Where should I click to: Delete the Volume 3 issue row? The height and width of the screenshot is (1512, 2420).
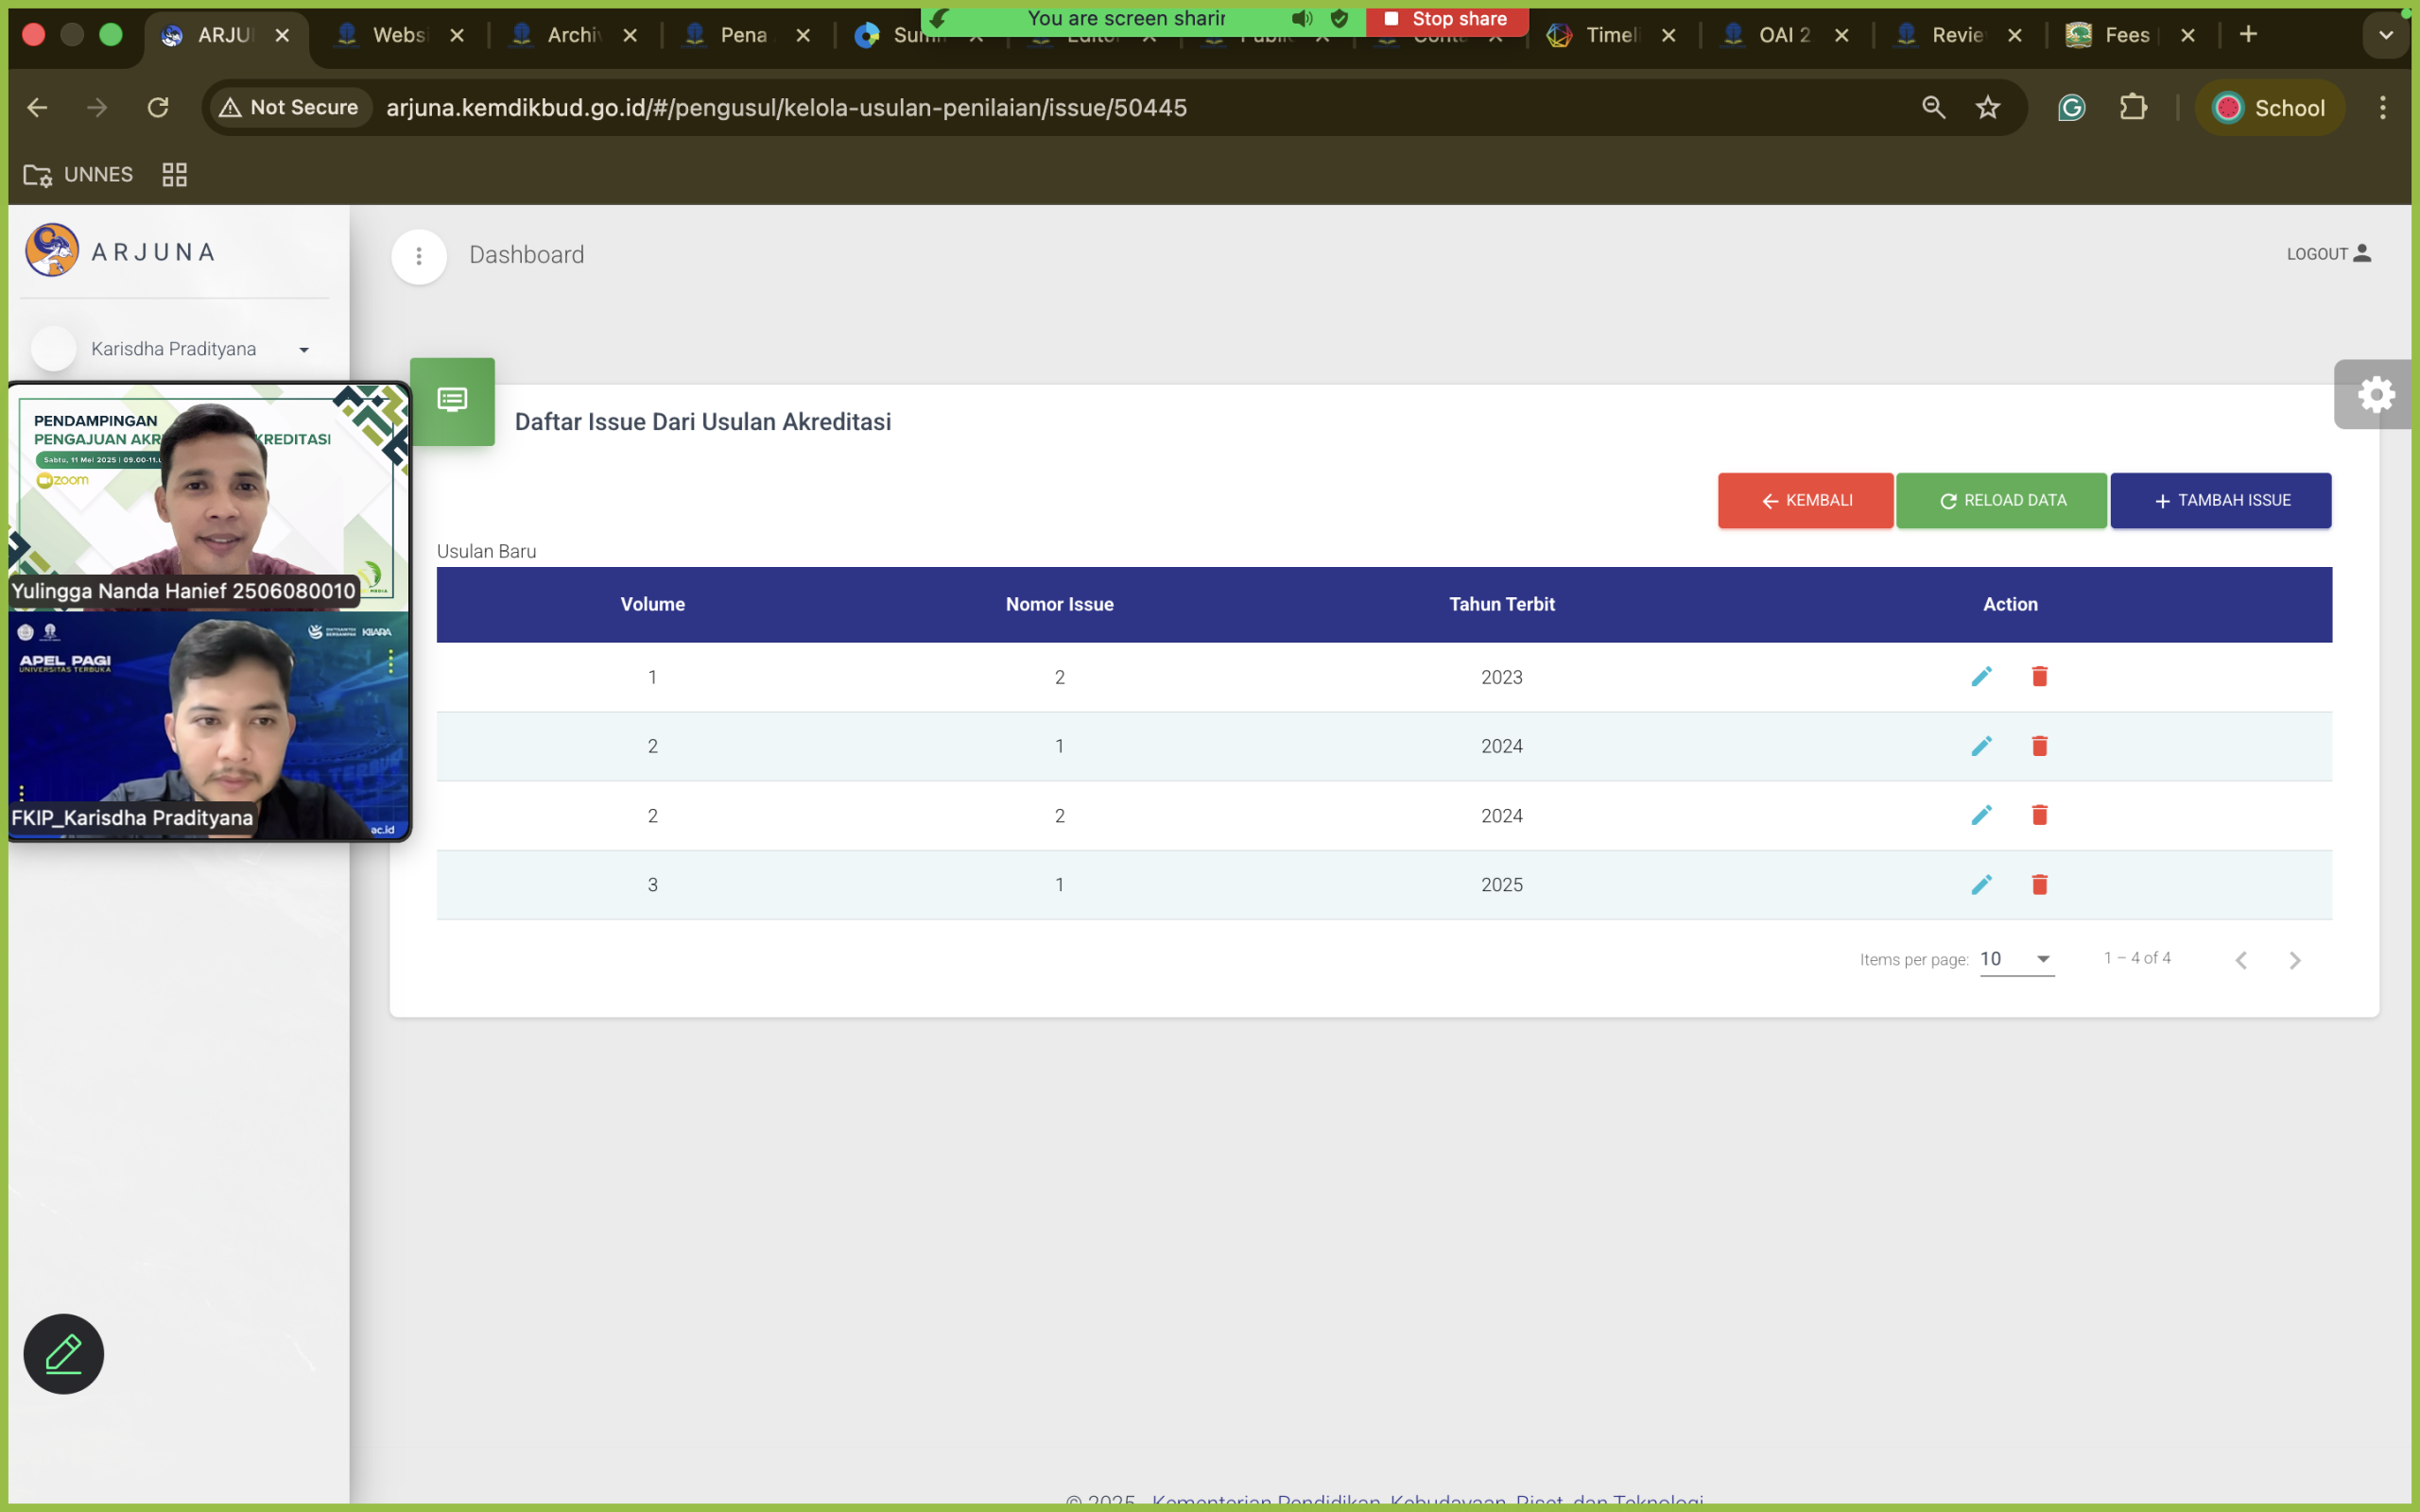2040,884
